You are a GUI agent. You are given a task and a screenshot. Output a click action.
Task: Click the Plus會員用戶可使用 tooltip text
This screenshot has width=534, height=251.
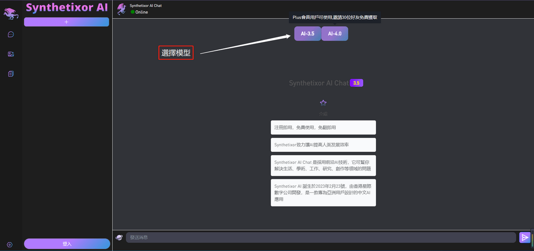(335, 17)
